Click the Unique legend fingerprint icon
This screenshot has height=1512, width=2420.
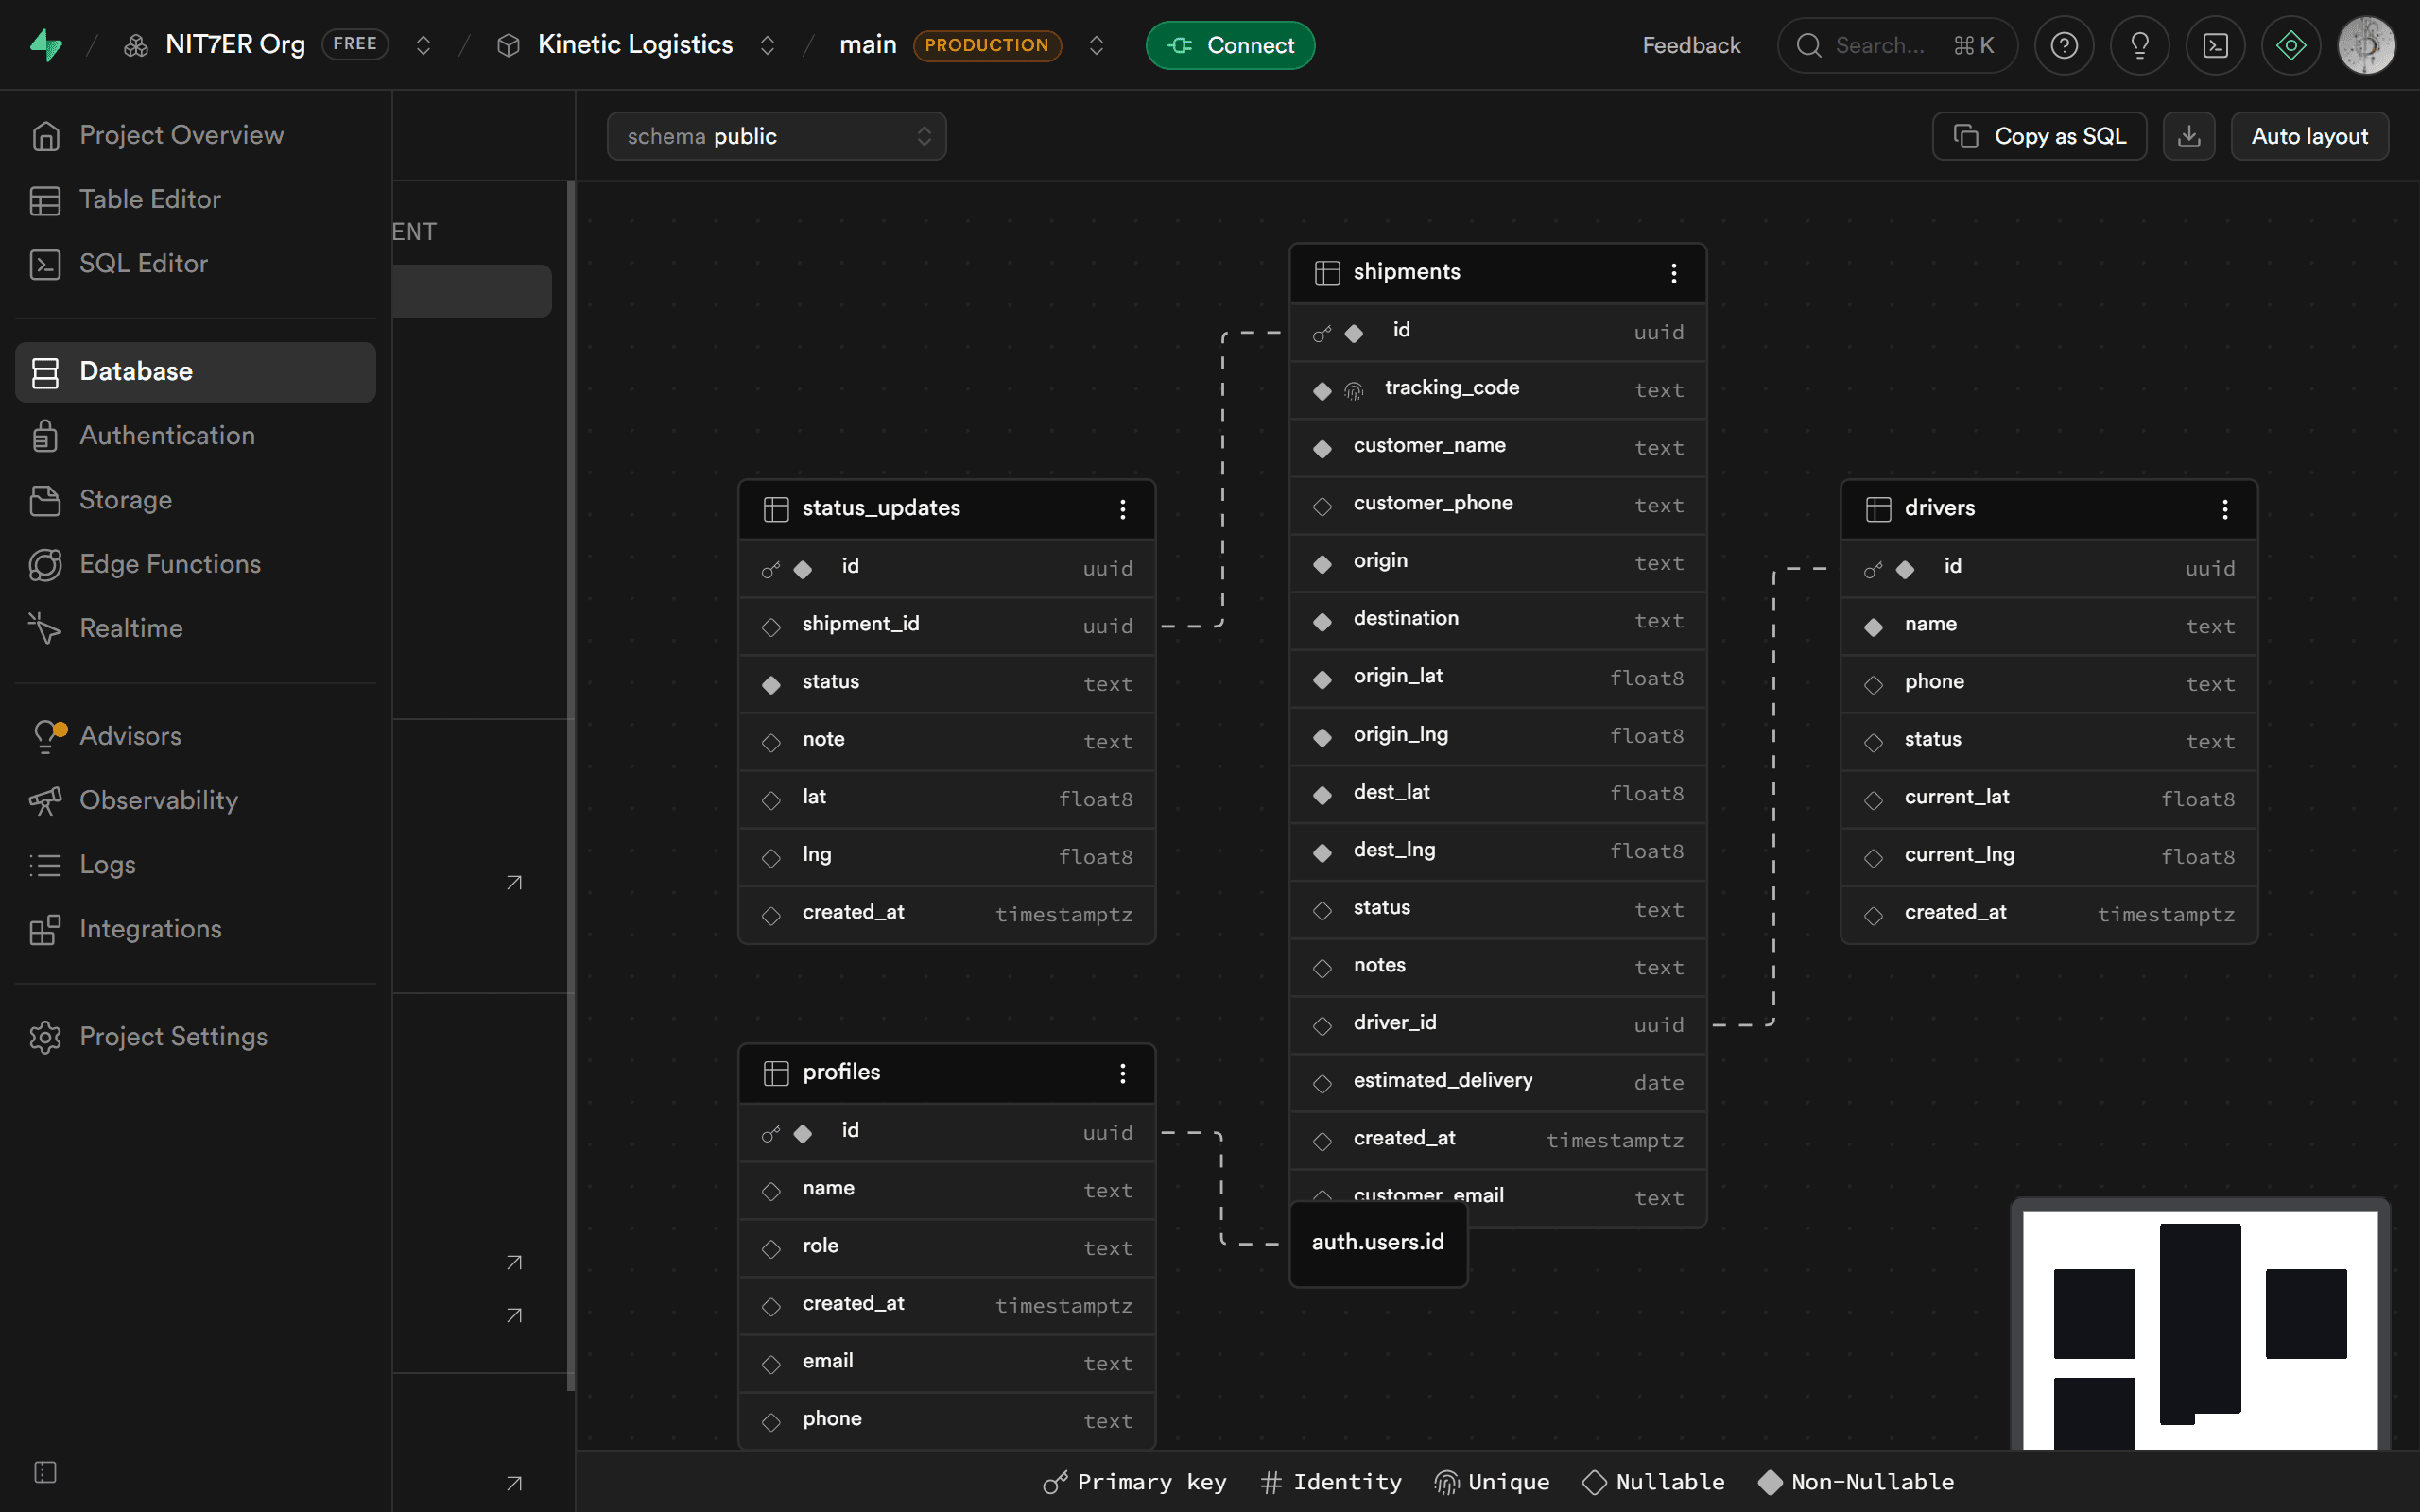(1446, 1482)
